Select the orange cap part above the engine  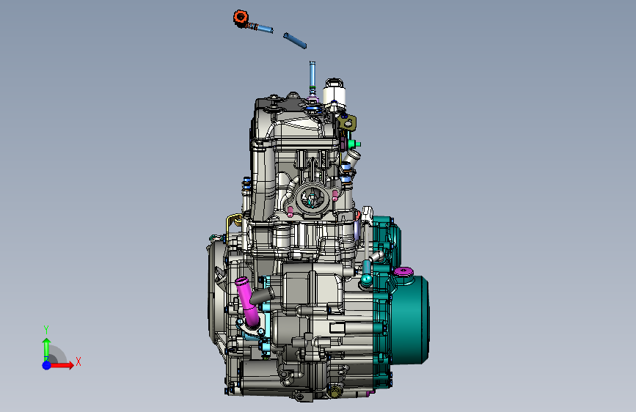point(241,18)
